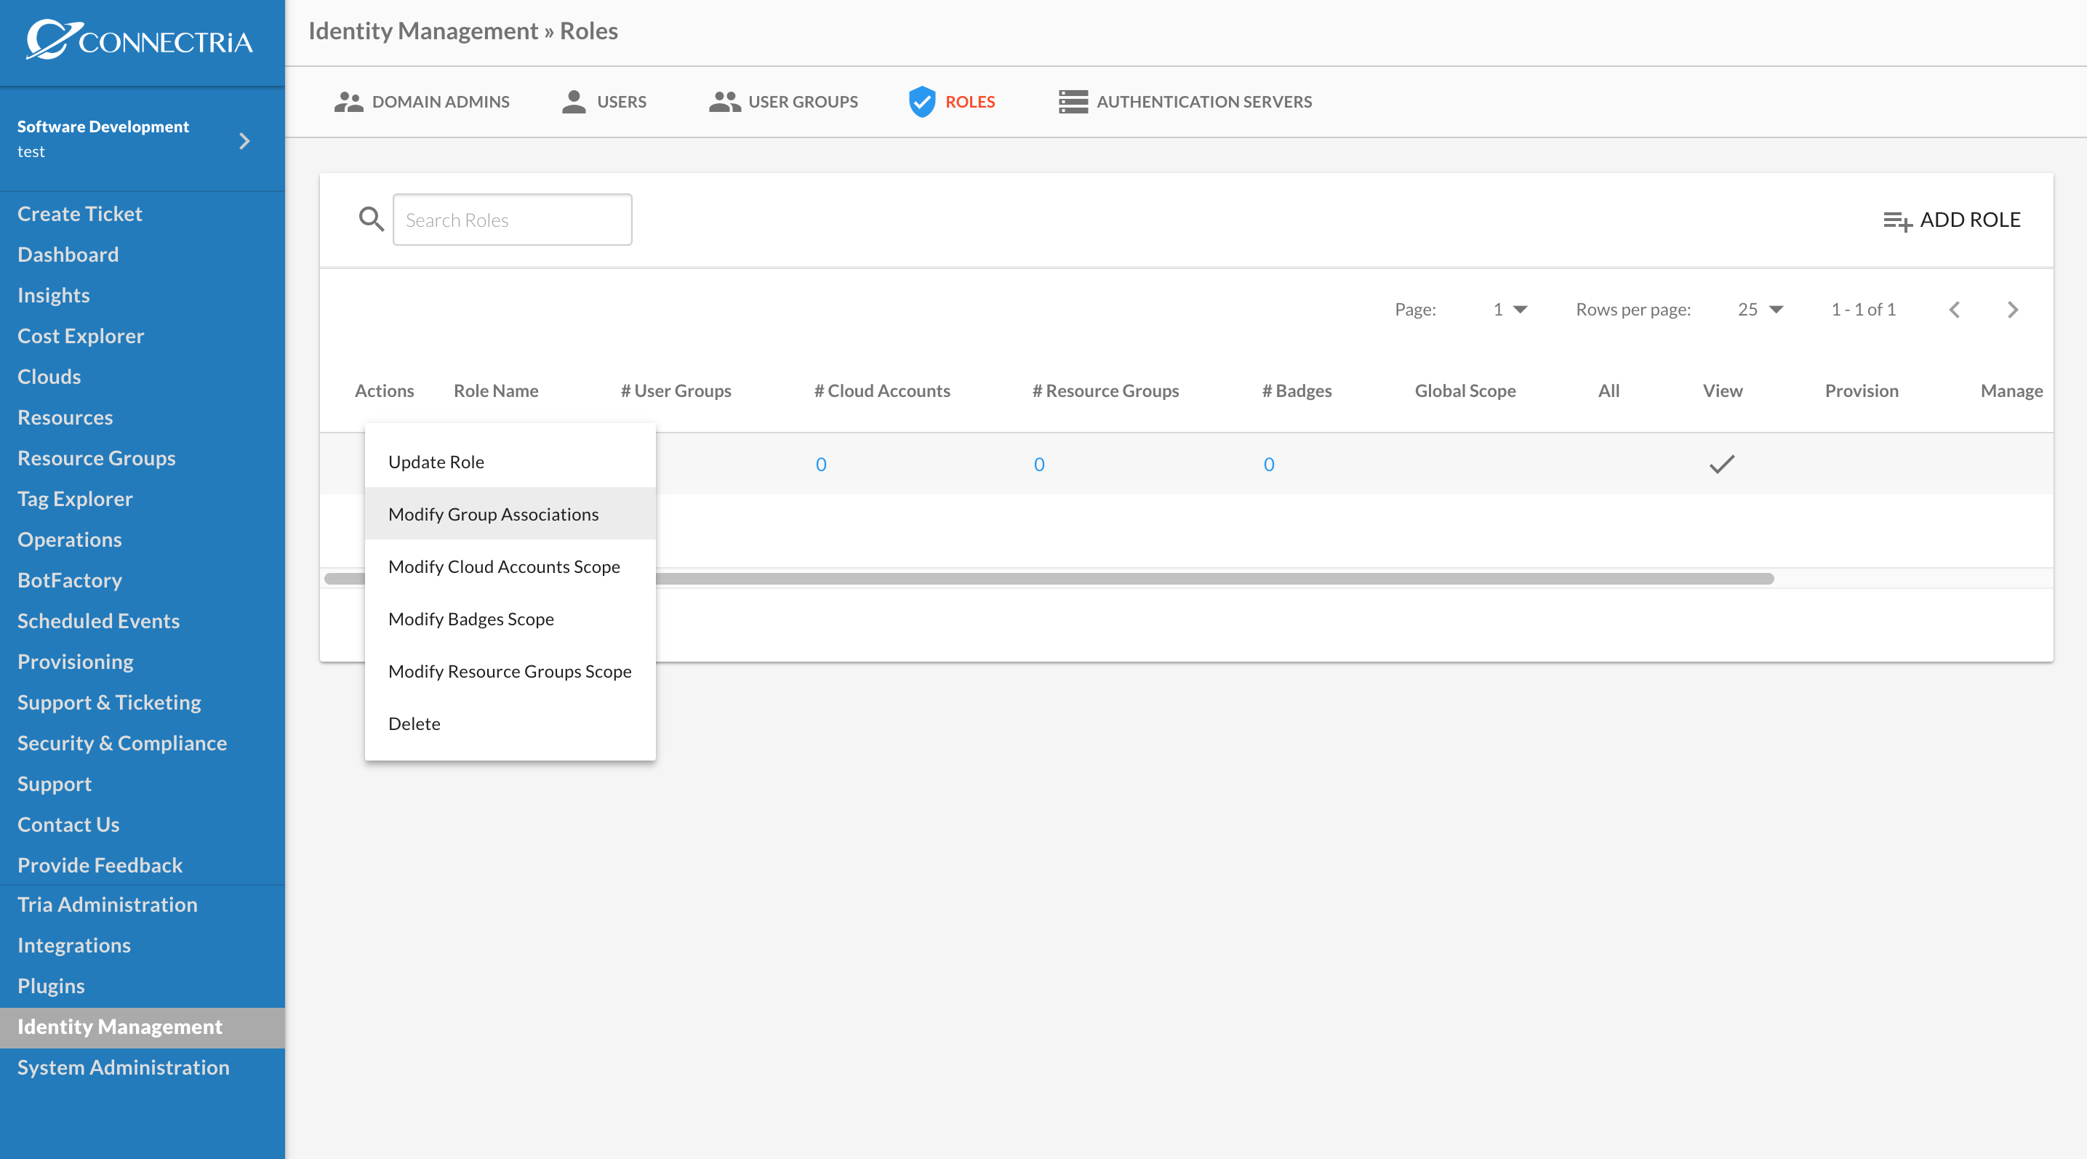The image size is (2087, 1159).
Task: Click the add-role list plus icon
Action: [1897, 220]
